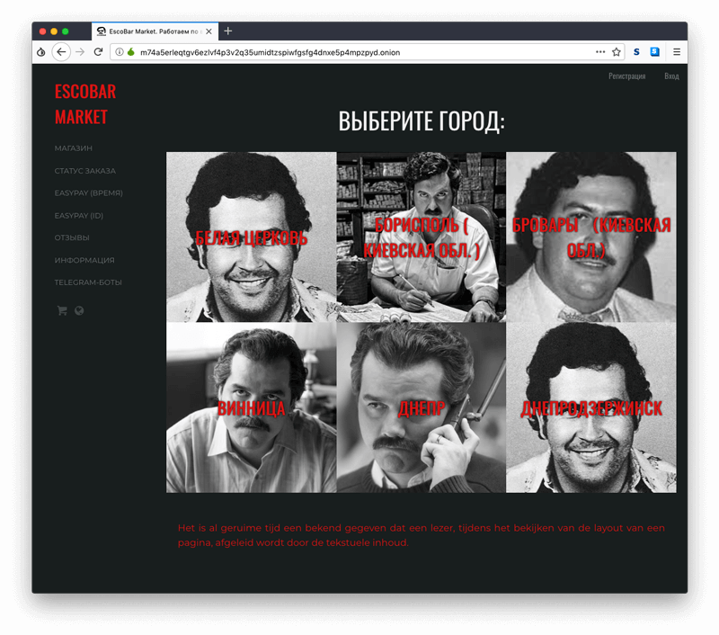719x635 pixels.
Task: Click the Вход login link
Action: [671, 76]
